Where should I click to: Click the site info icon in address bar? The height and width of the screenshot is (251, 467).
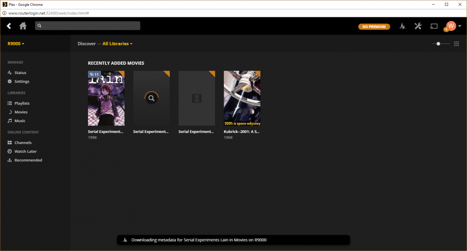tap(4, 13)
